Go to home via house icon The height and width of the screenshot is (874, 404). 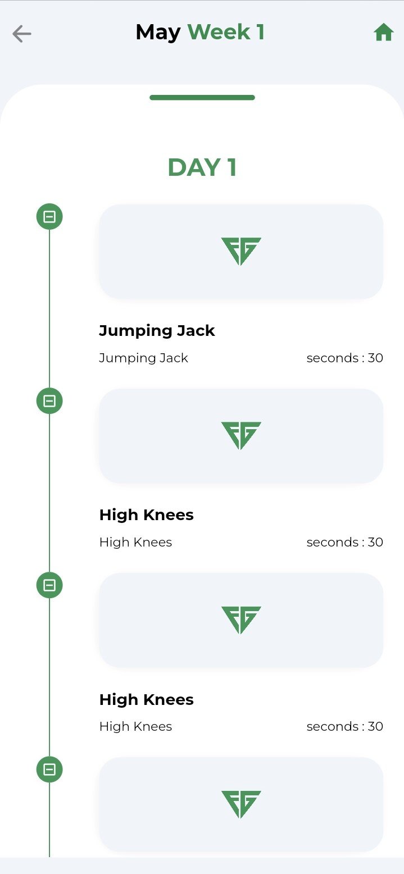[383, 34]
